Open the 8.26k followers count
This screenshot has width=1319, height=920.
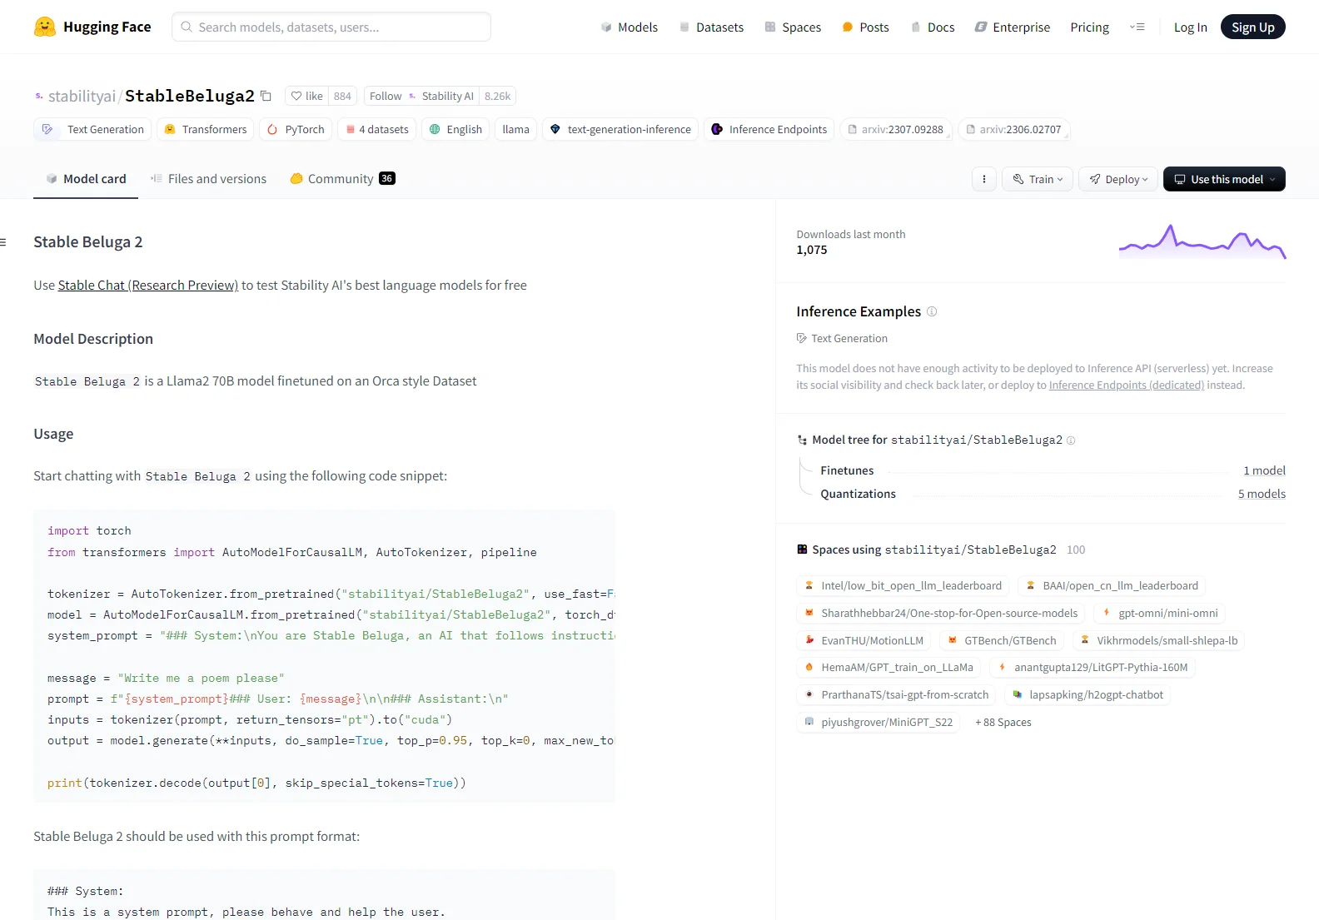[x=497, y=96]
